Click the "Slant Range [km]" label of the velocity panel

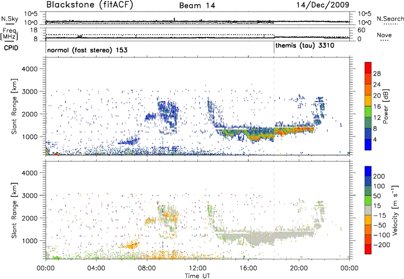pos(14,211)
